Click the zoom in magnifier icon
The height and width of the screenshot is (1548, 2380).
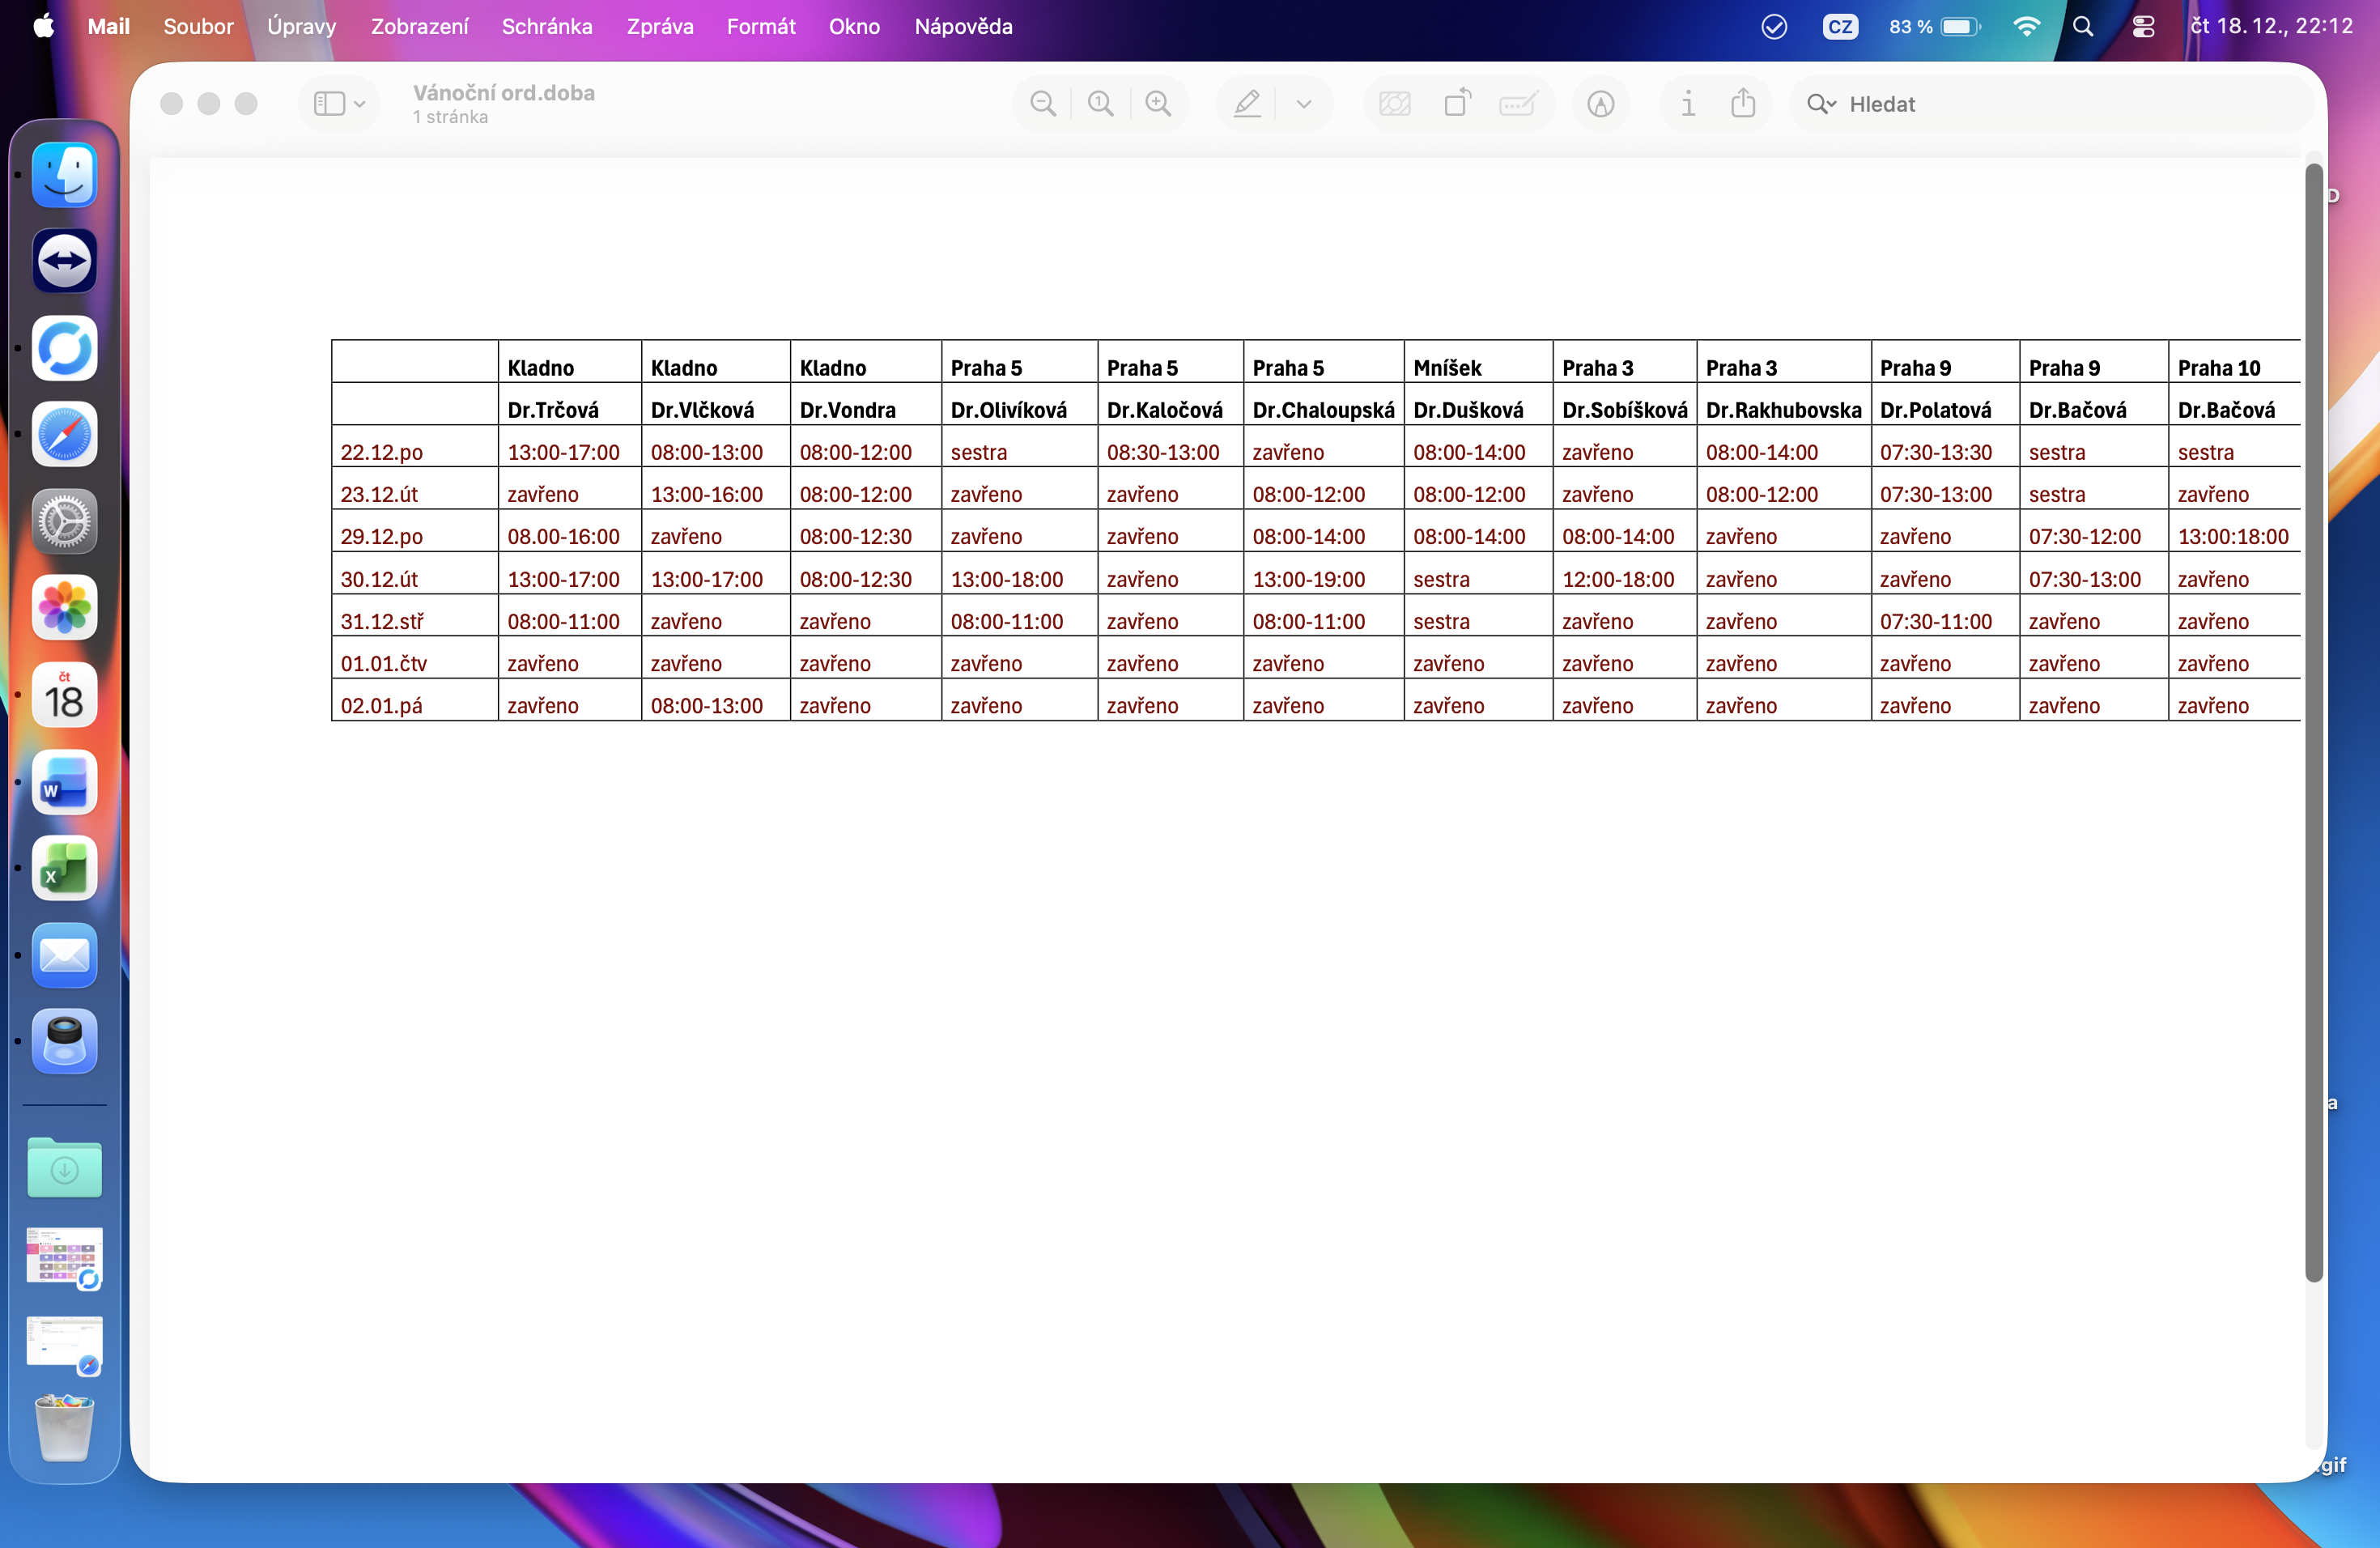pyautogui.click(x=1158, y=104)
